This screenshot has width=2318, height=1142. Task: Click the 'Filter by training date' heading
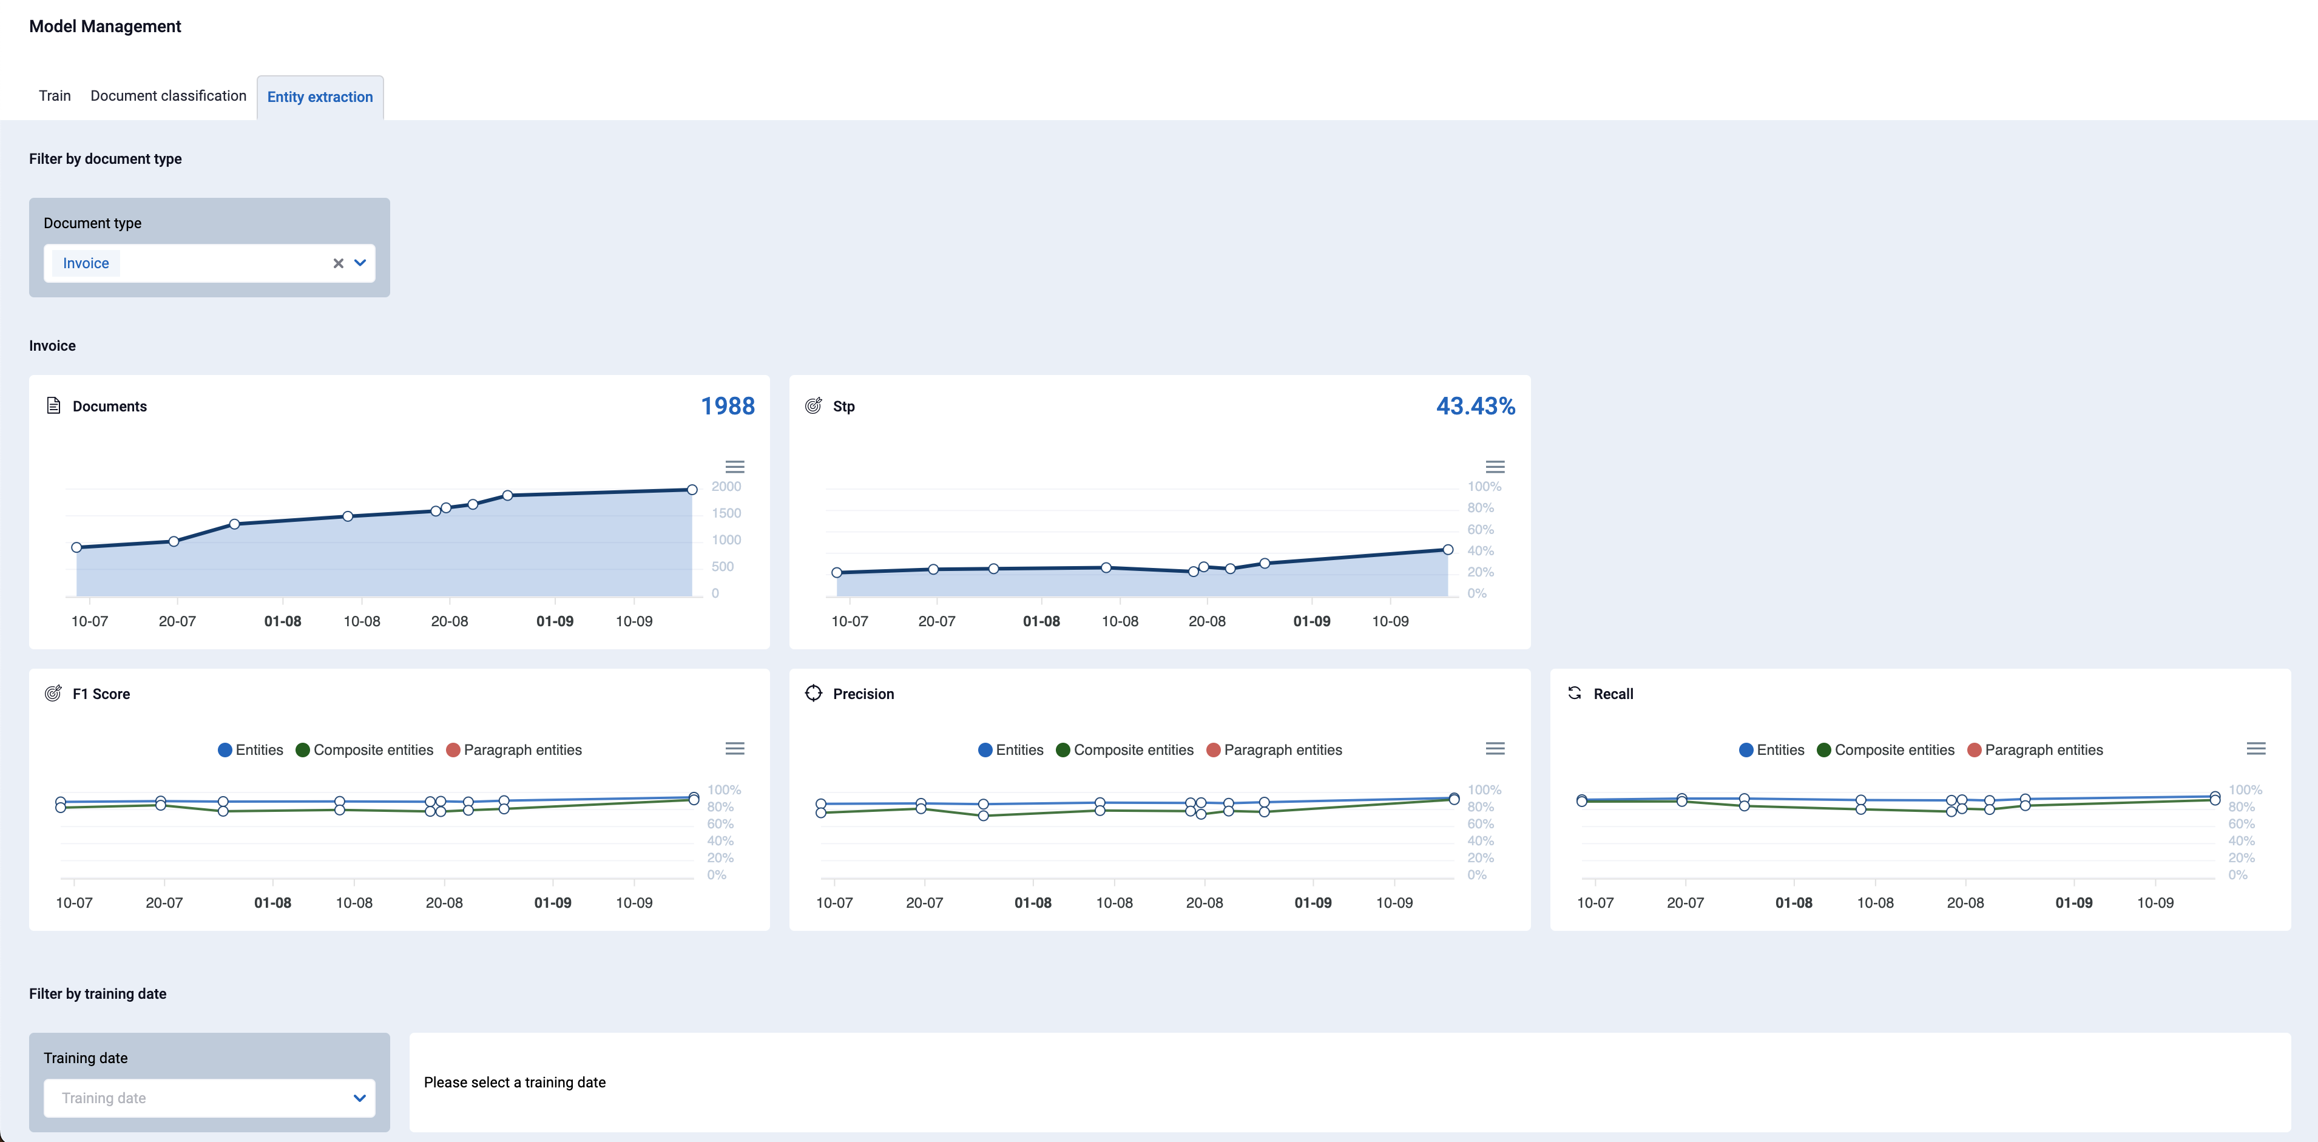tap(97, 993)
